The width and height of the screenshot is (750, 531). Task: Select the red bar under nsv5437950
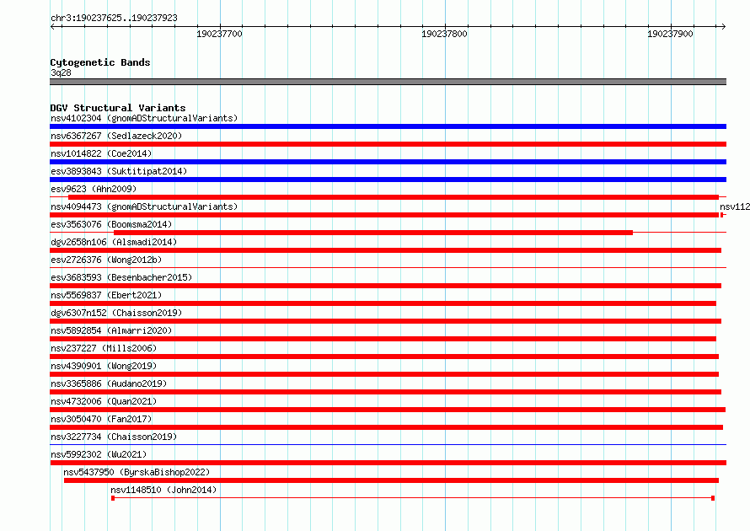391,480
